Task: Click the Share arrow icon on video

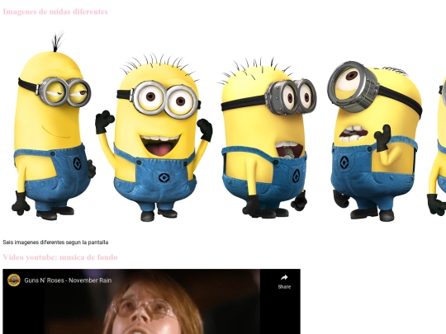Action: (284, 277)
